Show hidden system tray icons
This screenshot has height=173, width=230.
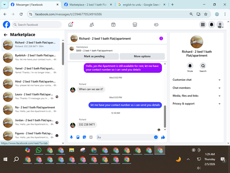(x=188, y=159)
